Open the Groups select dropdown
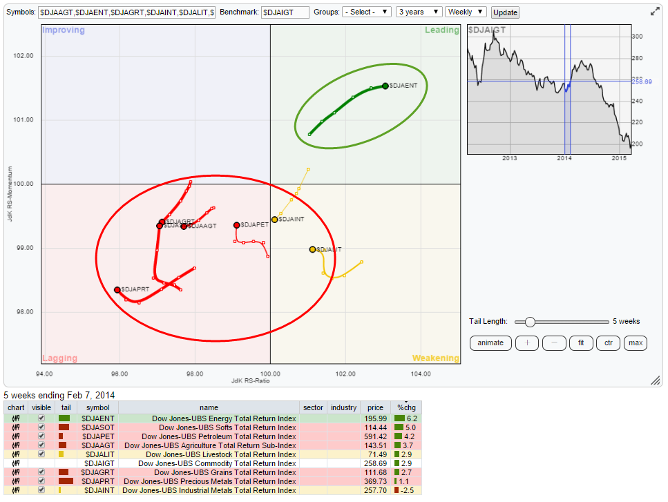 point(366,12)
